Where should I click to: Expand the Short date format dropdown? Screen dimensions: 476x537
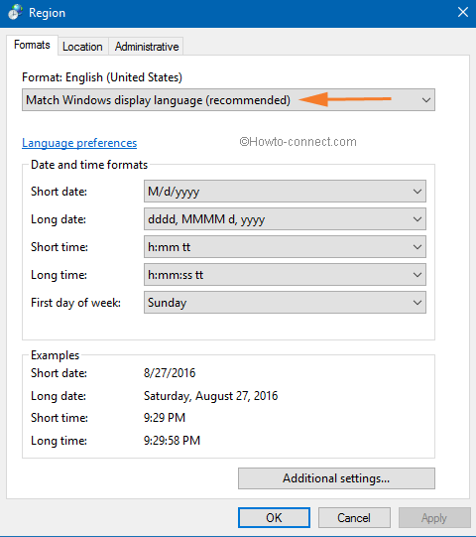285,192
